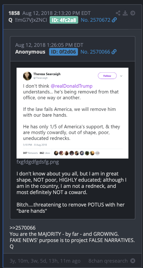Click the chain link icon beside No. 2570672
143x268 pixels.
pos(114,20)
